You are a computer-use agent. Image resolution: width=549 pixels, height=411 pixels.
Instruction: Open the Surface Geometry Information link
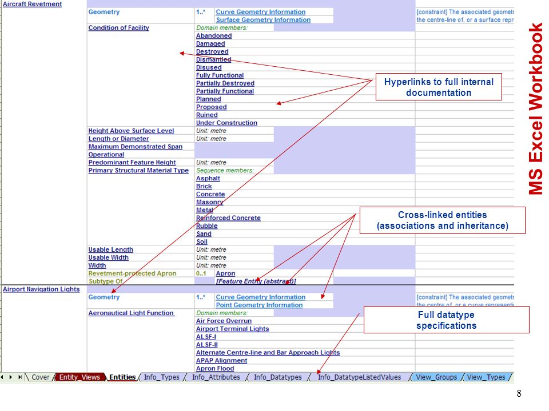[x=263, y=20]
